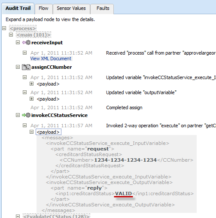Click the Received "process" call message
Image resolution: width=216 pixels, height=218 pixels.
[161, 53]
